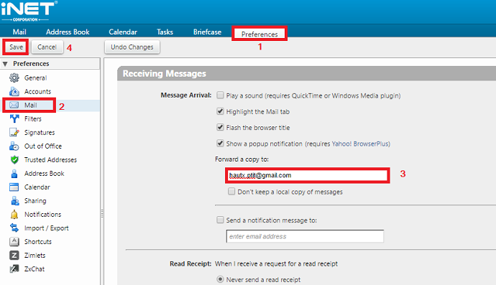496x285 pixels.
Task: Open the Mail tab in top navigation
Action: (x=19, y=32)
